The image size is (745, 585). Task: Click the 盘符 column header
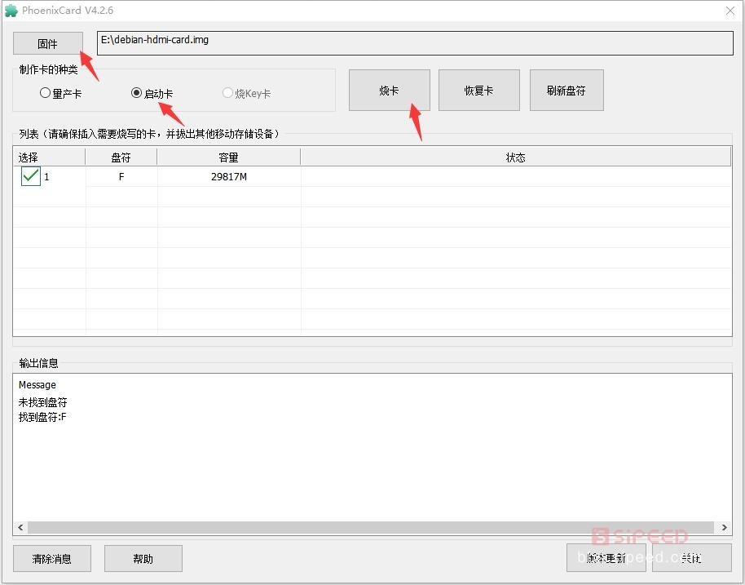pyautogui.click(x=121, y=157)
